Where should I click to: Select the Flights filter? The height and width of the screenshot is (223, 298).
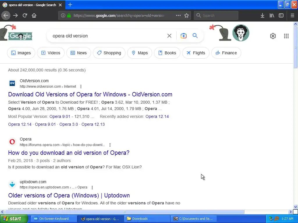click(x=196, y=53)
